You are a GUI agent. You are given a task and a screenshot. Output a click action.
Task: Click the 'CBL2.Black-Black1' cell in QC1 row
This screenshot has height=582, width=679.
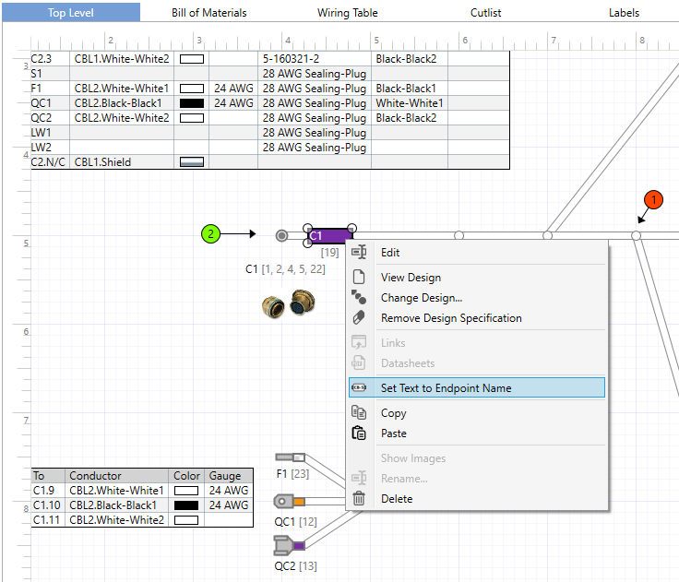tap(122, 103)
